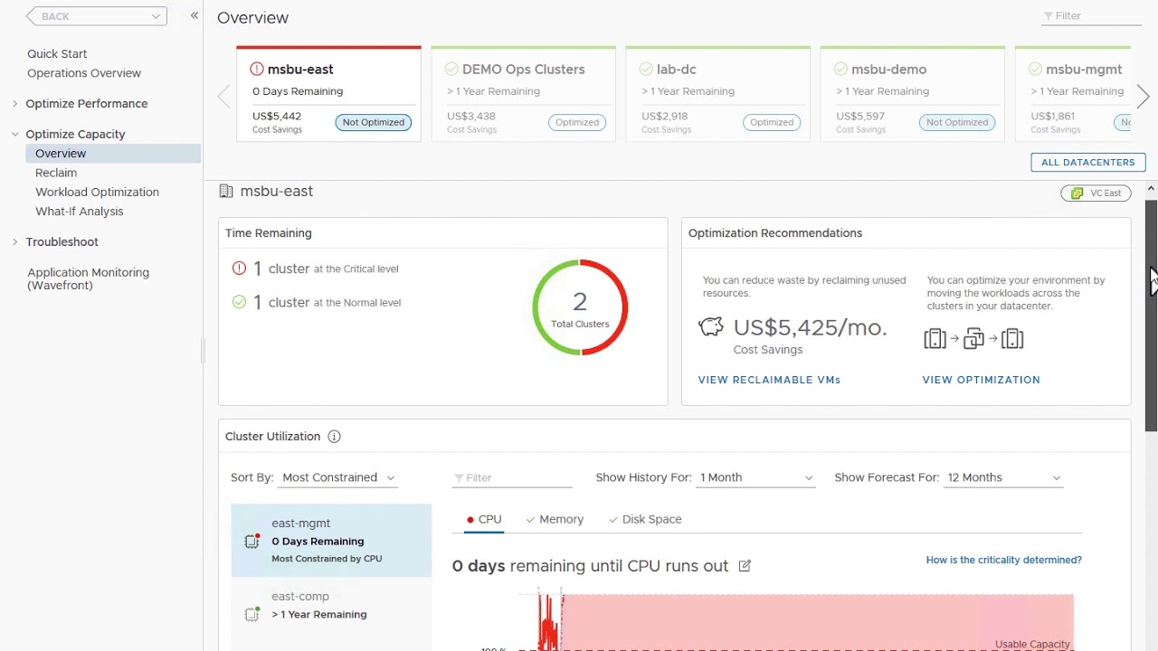The height and width of the screenshot is (651, 1158).
Task: Click the right carousel arrow for datacenters
Action: [1143, 96]
